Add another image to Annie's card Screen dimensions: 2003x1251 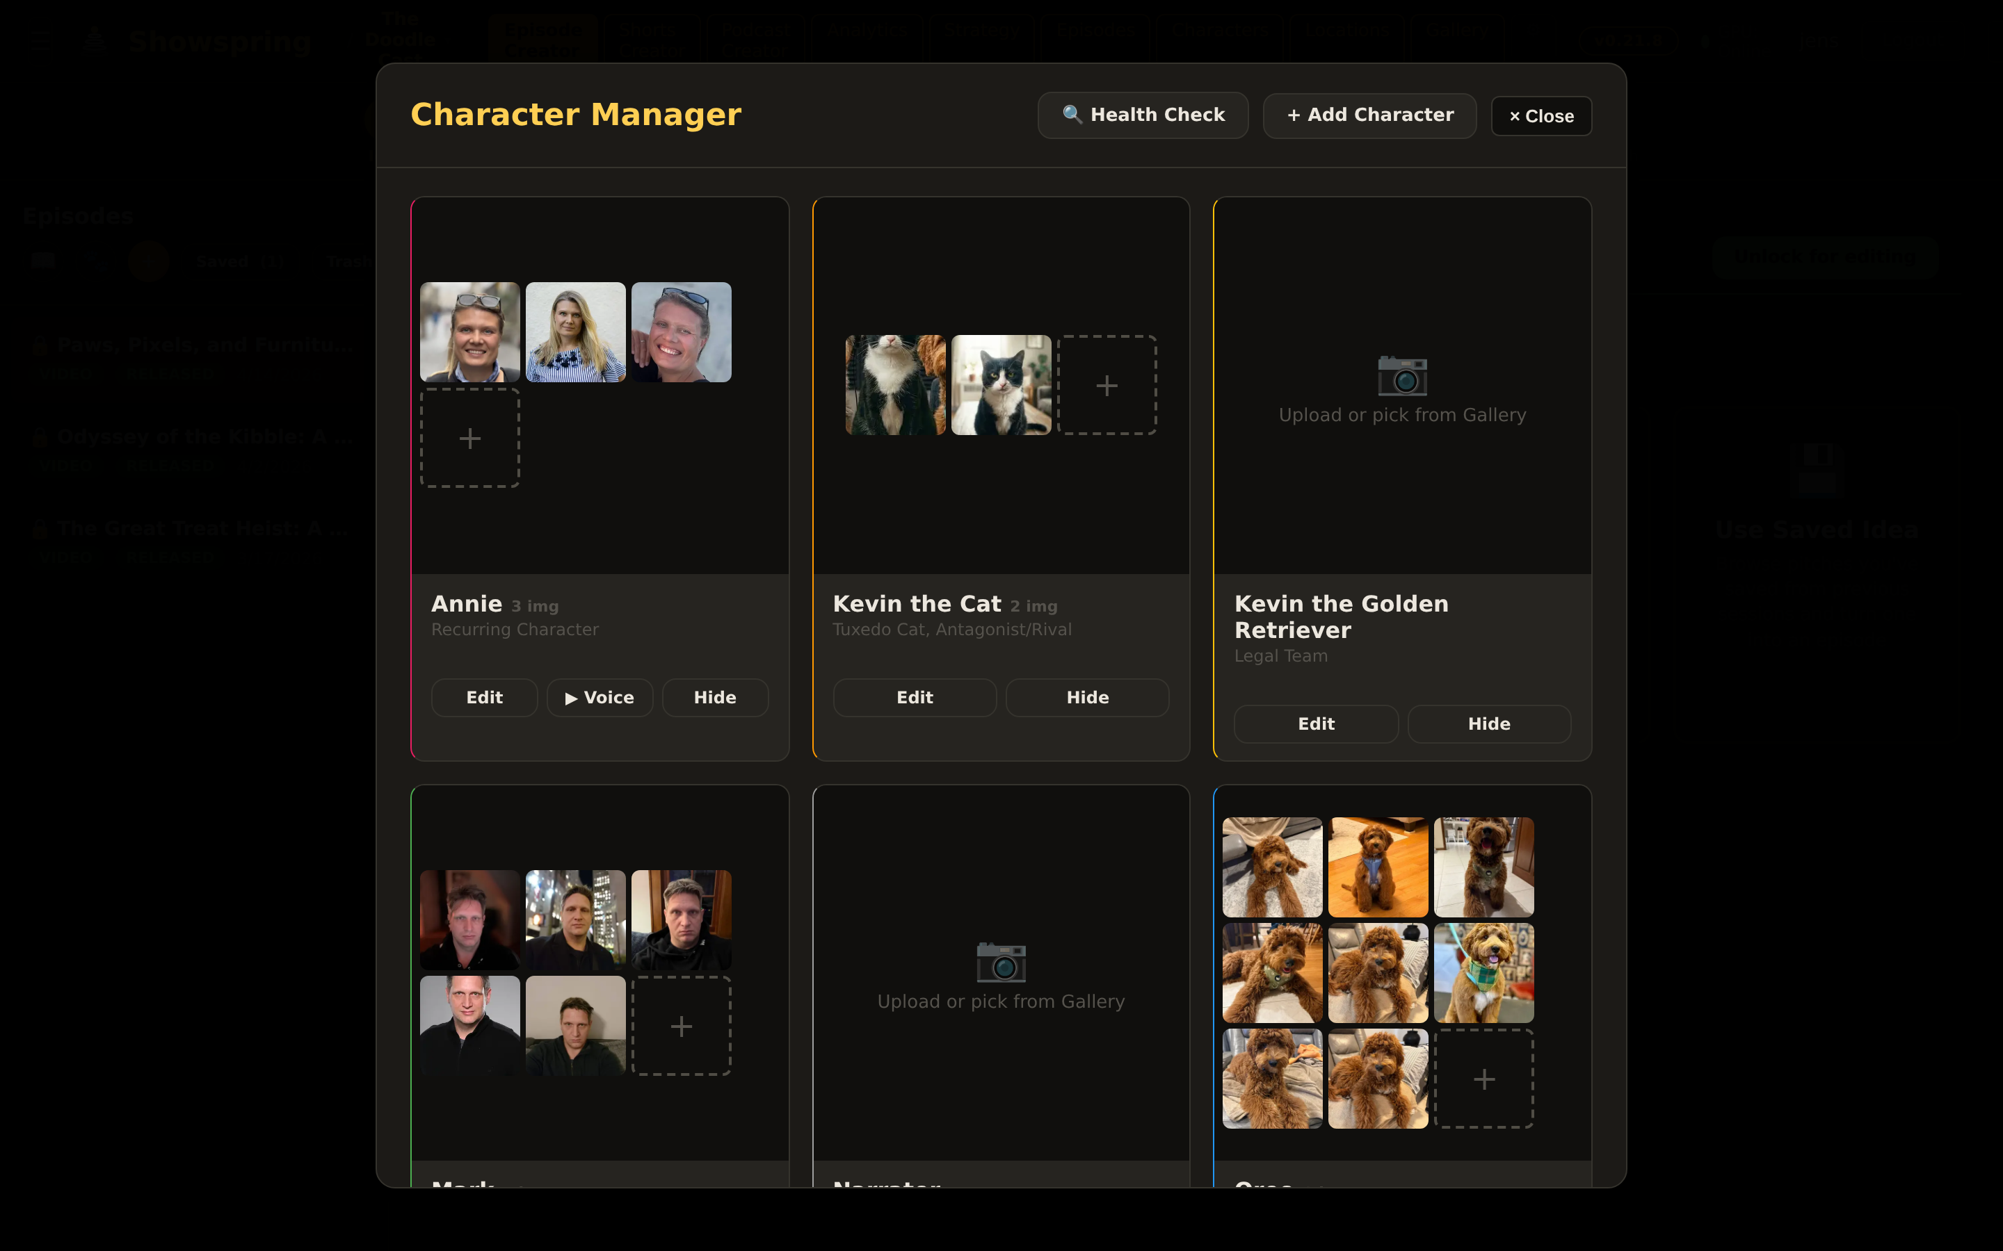470,438
